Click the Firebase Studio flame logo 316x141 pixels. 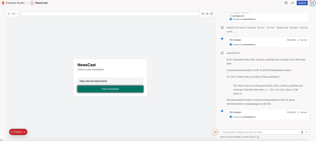click(x=3, y=3)
